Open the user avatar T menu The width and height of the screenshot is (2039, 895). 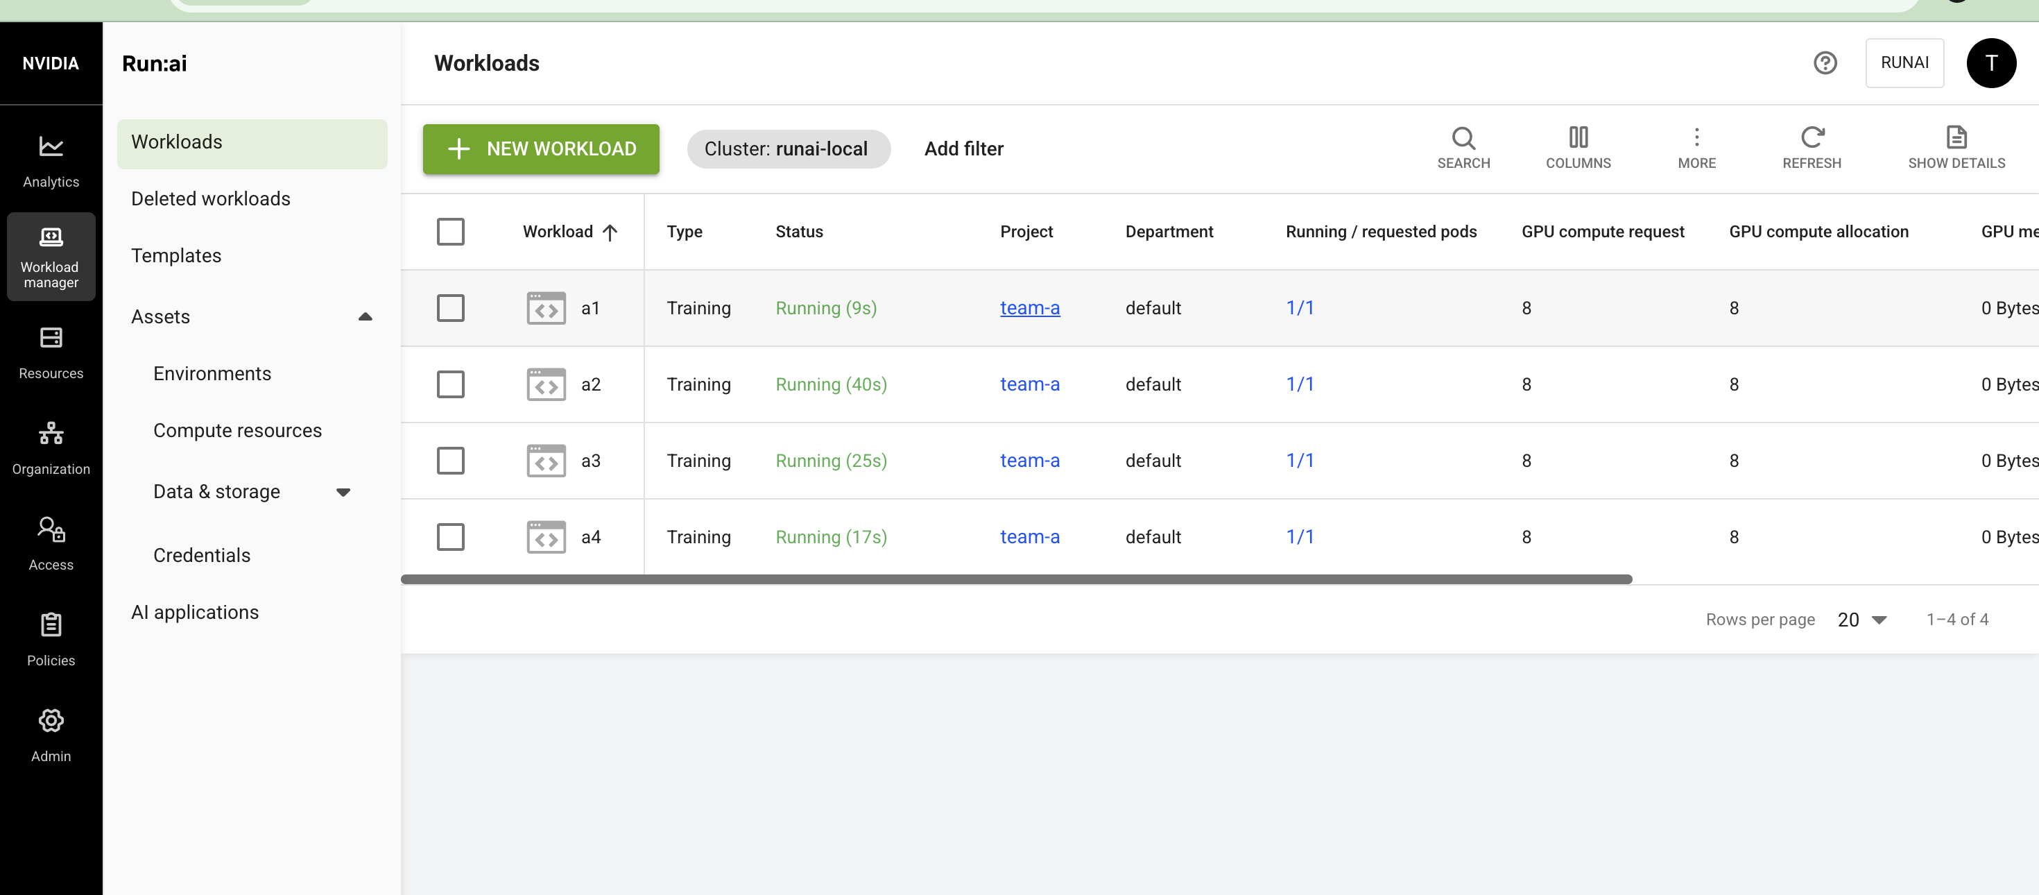point(1990,62)
